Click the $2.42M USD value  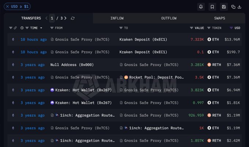pos(233,141)
